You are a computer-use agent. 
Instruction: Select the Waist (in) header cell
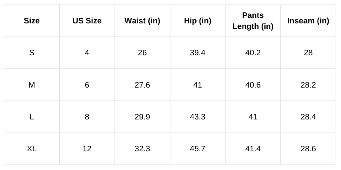(x=142, y=21)
